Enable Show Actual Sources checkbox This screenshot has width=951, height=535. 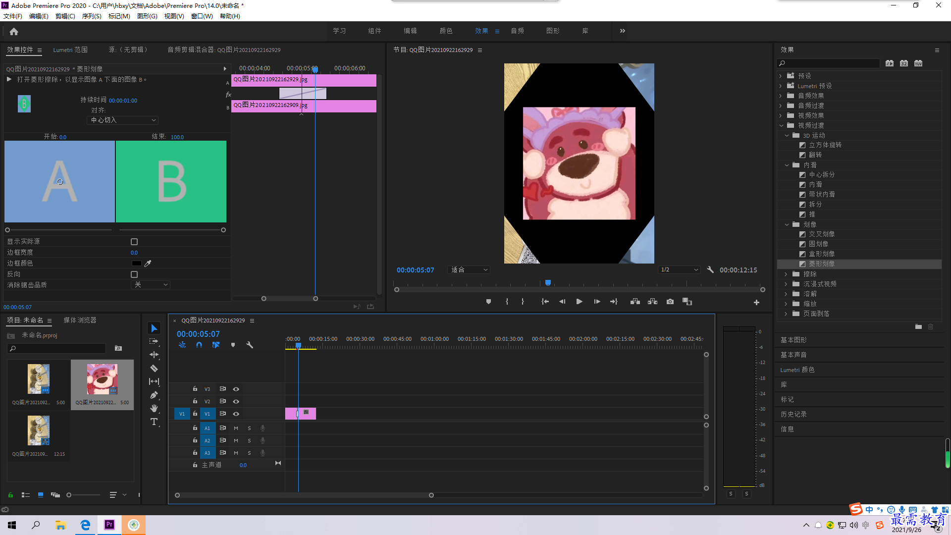click(134, 242)
